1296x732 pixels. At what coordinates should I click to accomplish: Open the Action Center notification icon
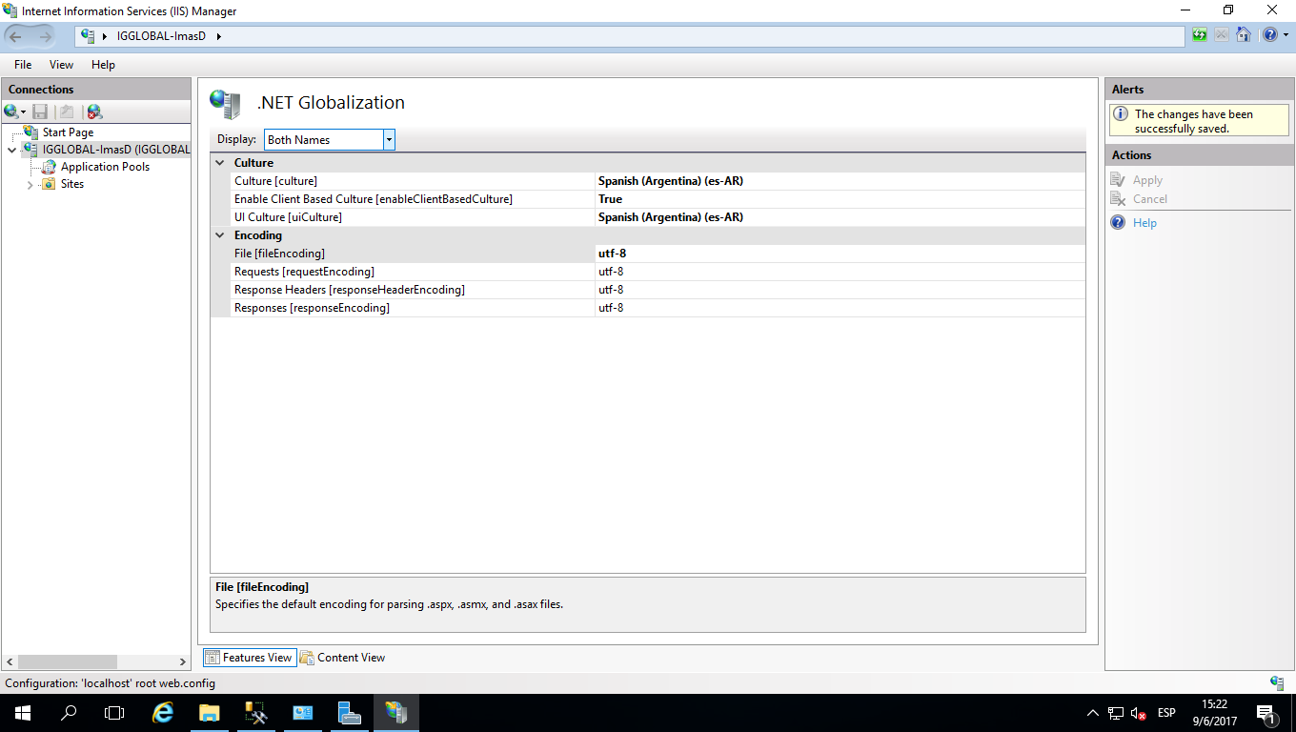point(1266,713)
